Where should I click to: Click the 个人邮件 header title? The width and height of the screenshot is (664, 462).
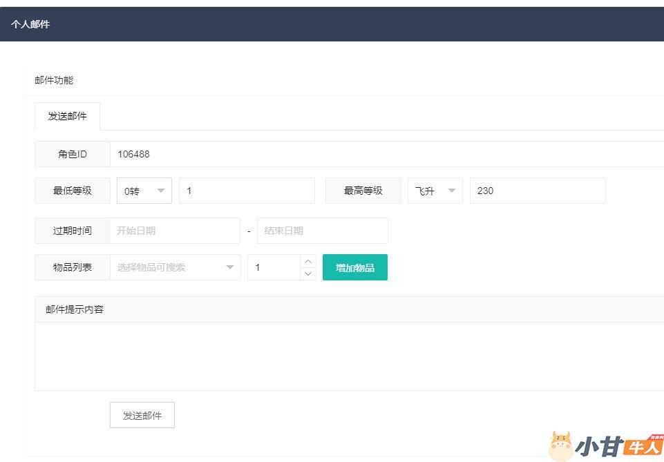click(30, 24)
